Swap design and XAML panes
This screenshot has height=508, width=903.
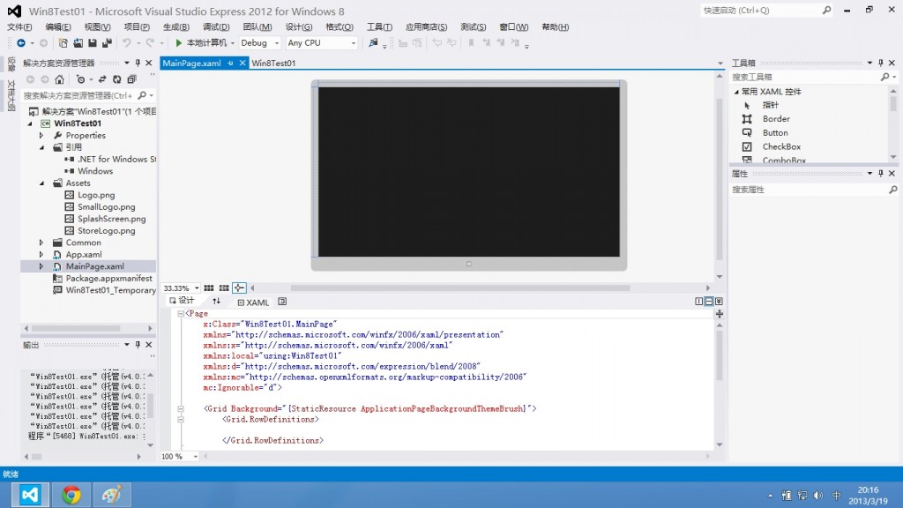[x=217, y=302]
